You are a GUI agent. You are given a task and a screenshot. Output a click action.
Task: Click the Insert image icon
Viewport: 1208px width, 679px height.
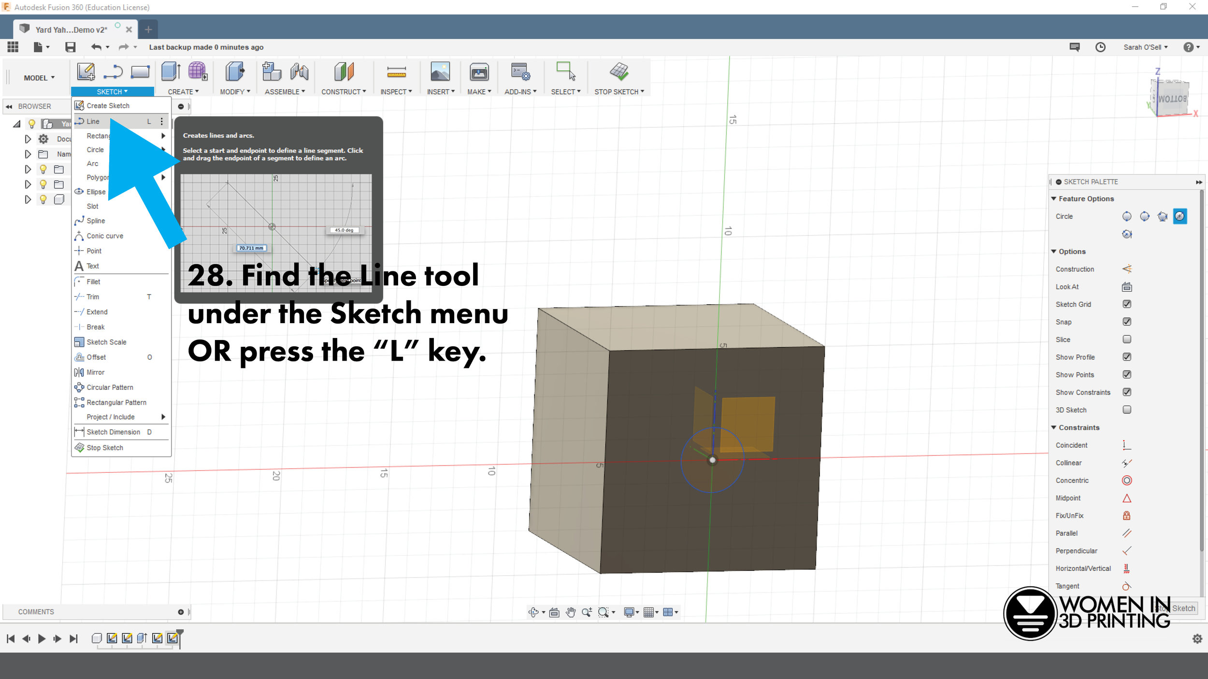pyautogui.click(x=440, y=71)
